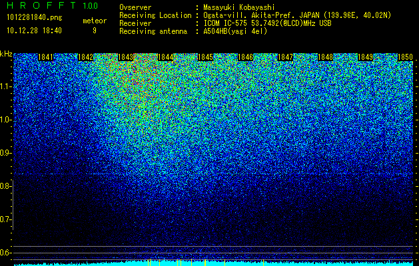Select the ICOM IC-575 53.7492 MHz receiver value
Image resolution: width=419 pixels, height=266 pixels.
point(267,23)
